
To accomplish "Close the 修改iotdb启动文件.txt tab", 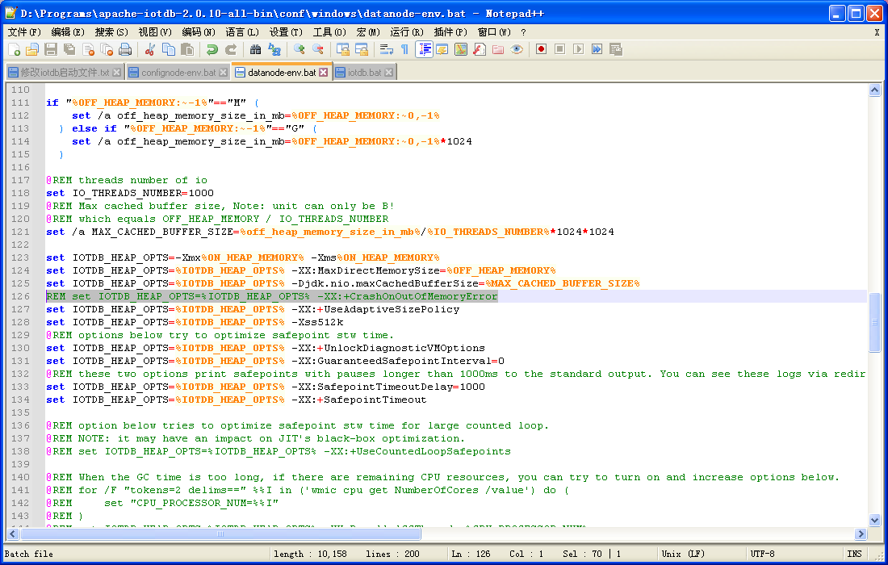I will point(117,73).
